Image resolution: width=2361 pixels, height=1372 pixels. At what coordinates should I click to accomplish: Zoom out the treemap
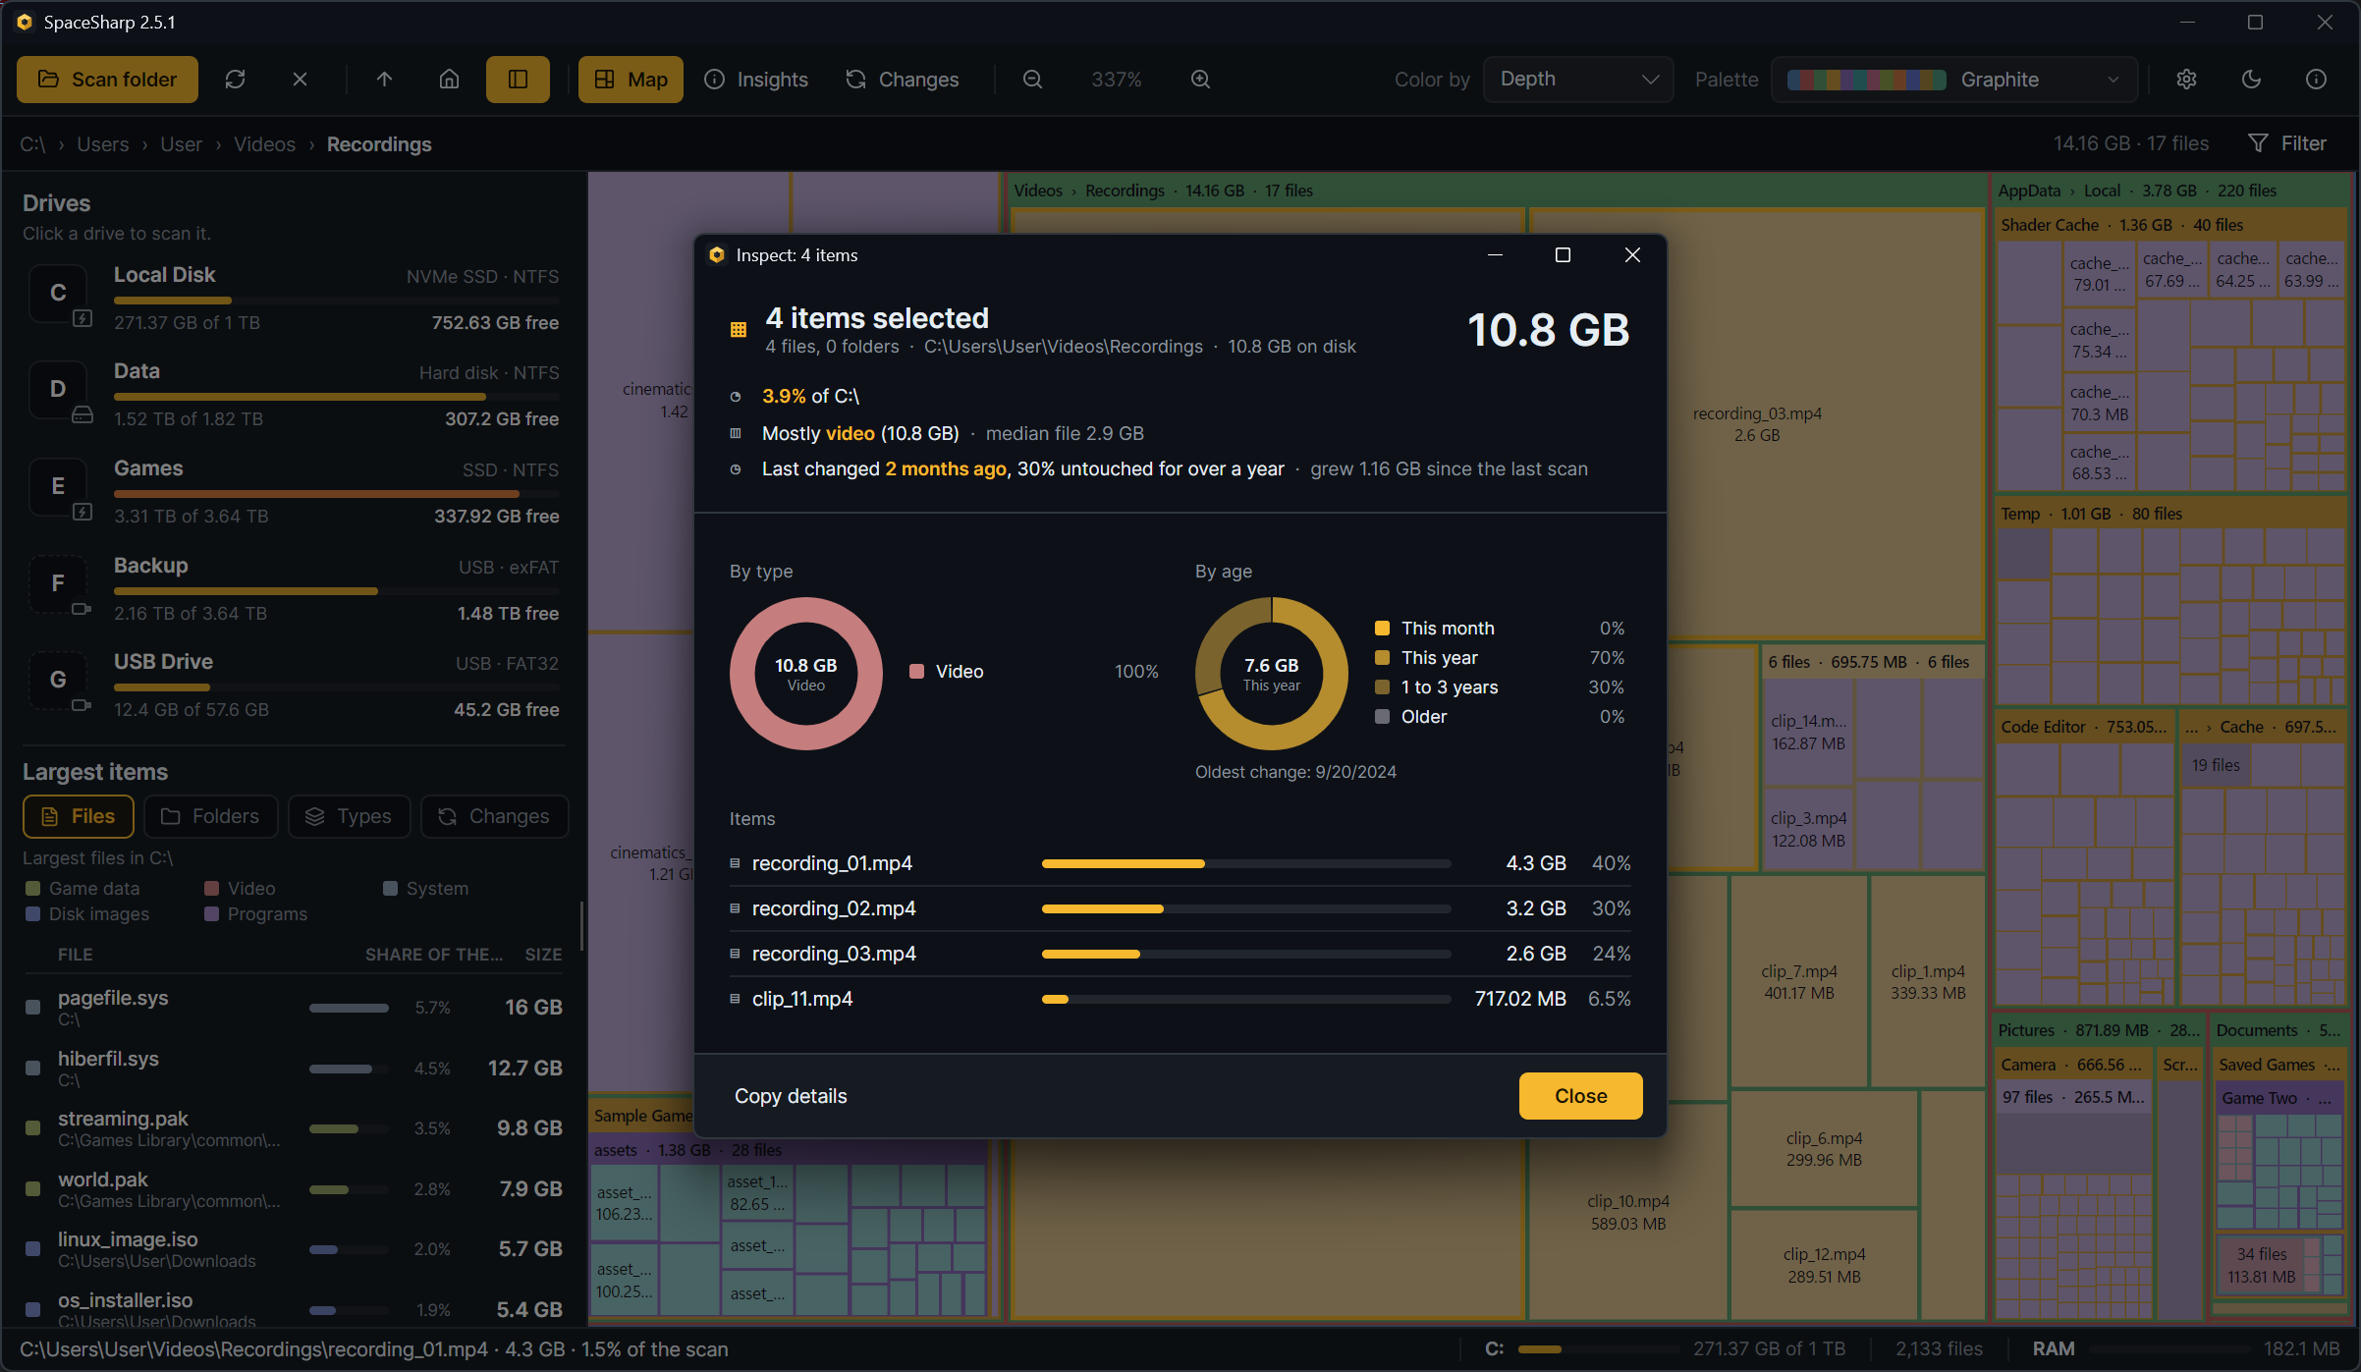[1032, 80]
